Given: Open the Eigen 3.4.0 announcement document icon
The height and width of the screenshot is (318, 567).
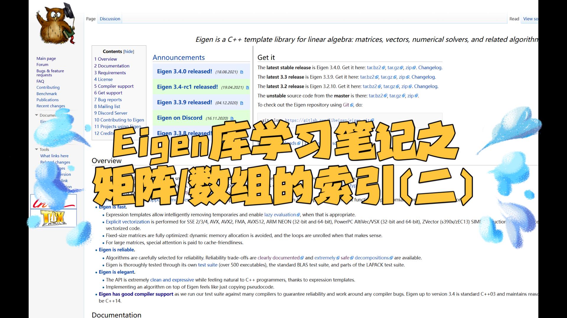Looking at the screenshot, I should point(242,72).
